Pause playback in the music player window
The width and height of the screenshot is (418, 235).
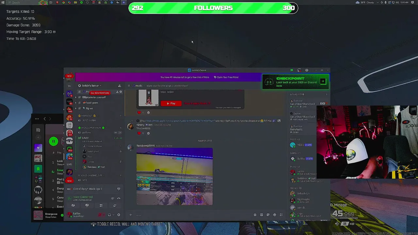point(54,141)
